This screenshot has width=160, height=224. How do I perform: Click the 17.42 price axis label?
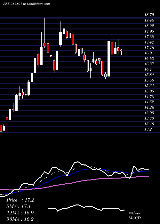click(149, 42)
